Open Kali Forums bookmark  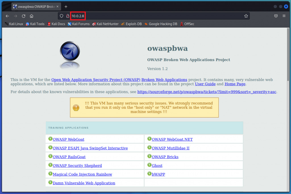click(78, 24)
